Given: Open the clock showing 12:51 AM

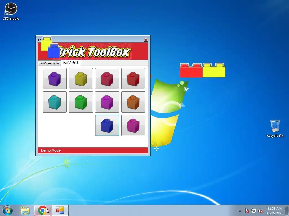Looking at the screenshot, I should coord(275,210).
